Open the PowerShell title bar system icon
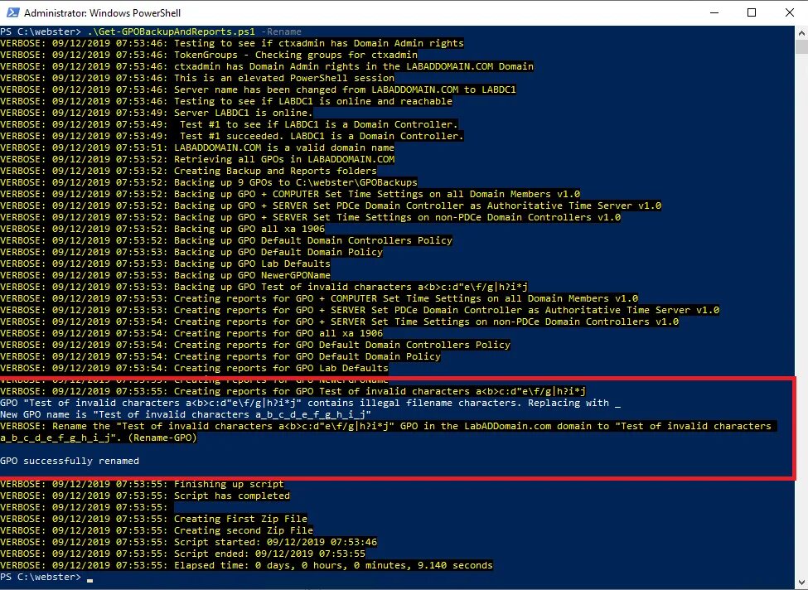 coord(12,12)
